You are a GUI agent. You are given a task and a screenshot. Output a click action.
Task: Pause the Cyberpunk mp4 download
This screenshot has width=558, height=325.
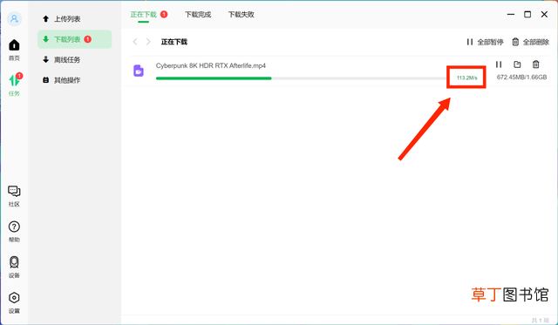tap(499, 64)
